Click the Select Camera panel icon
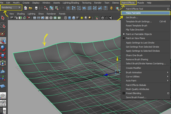 (12, 18)
